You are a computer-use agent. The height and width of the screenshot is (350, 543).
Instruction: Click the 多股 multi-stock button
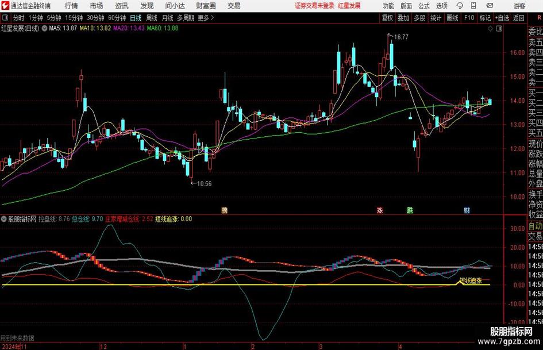point(419,18)
